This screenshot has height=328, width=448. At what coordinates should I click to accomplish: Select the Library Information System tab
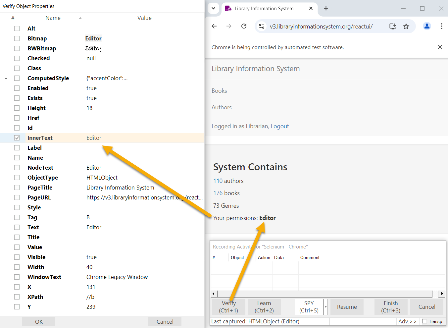264,9
